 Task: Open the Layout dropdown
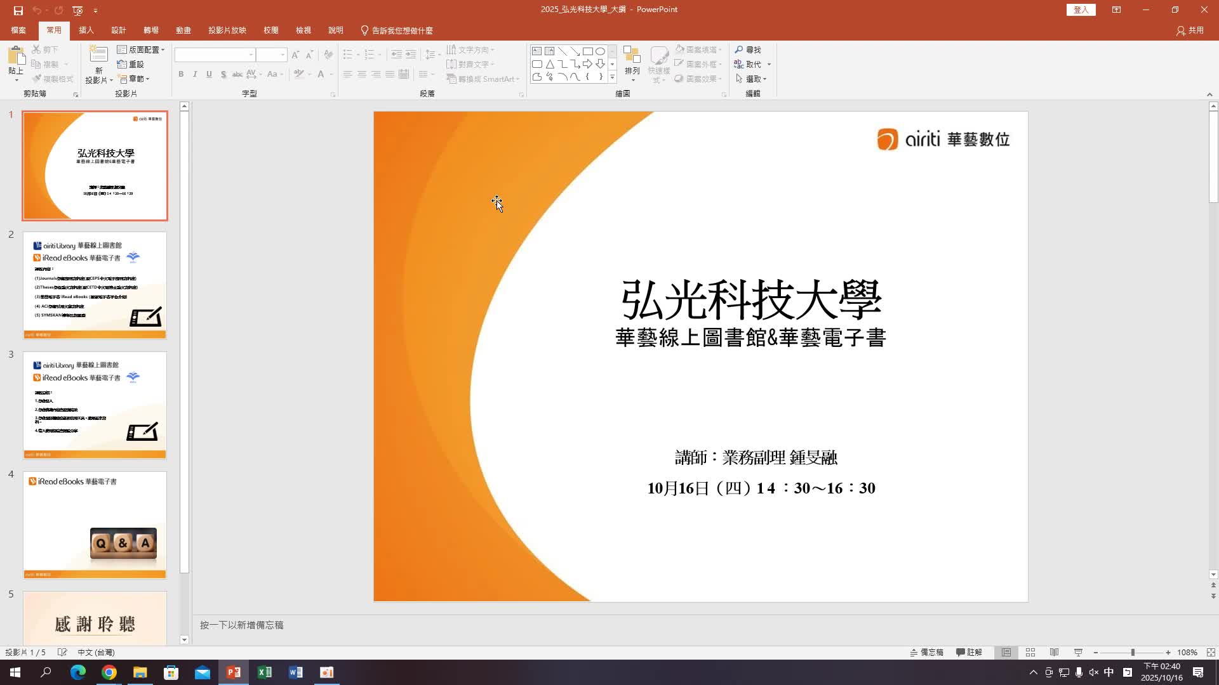[141, 49]
